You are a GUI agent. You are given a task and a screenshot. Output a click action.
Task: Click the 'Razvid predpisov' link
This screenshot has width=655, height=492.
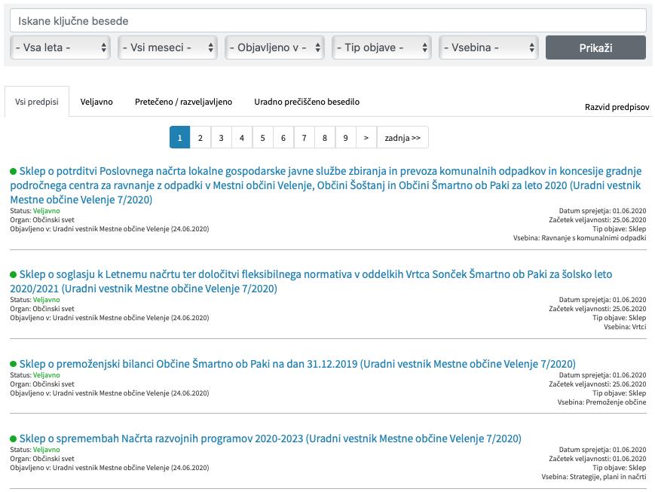617,107
